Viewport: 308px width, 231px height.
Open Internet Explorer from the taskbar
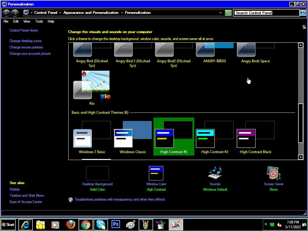coord(26,224)
